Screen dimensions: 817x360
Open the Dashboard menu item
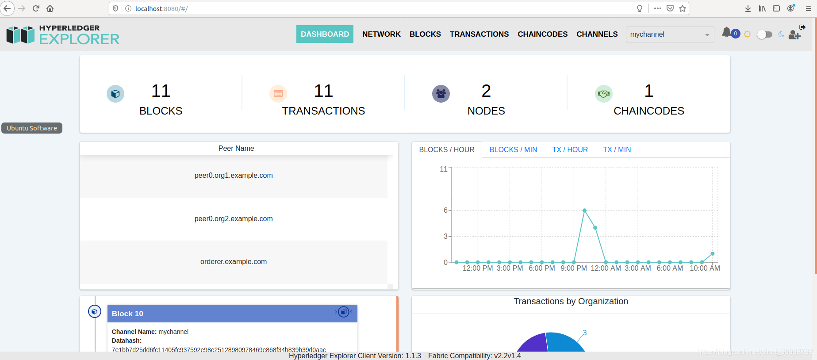coord(325,34)
